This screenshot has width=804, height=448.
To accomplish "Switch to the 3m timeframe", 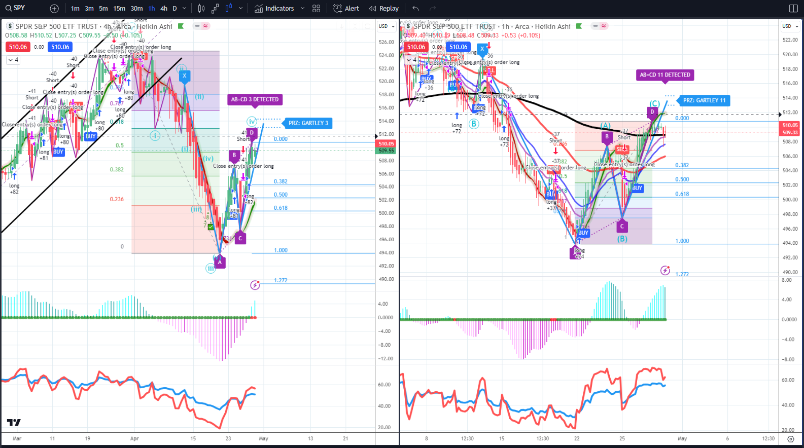I will (x=89, y=9).
